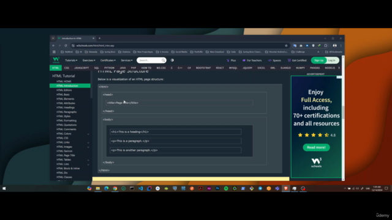The width and height of the screenshot is (392, 220).
Task: Open Services dropdown menu
Action: coord(127,61)
